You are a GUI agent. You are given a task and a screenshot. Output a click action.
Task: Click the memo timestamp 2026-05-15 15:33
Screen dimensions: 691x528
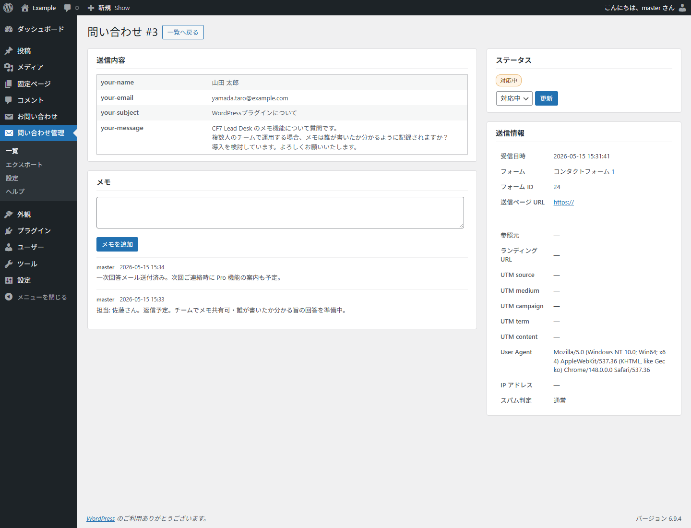point(142,300)
